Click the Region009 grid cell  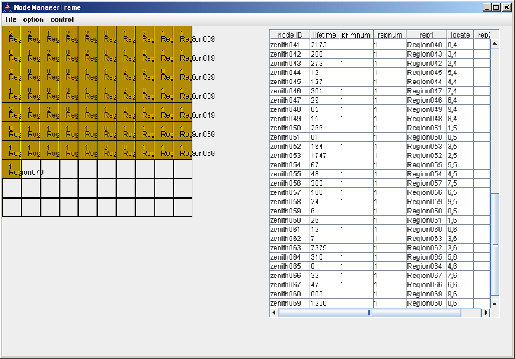(183, 36)
